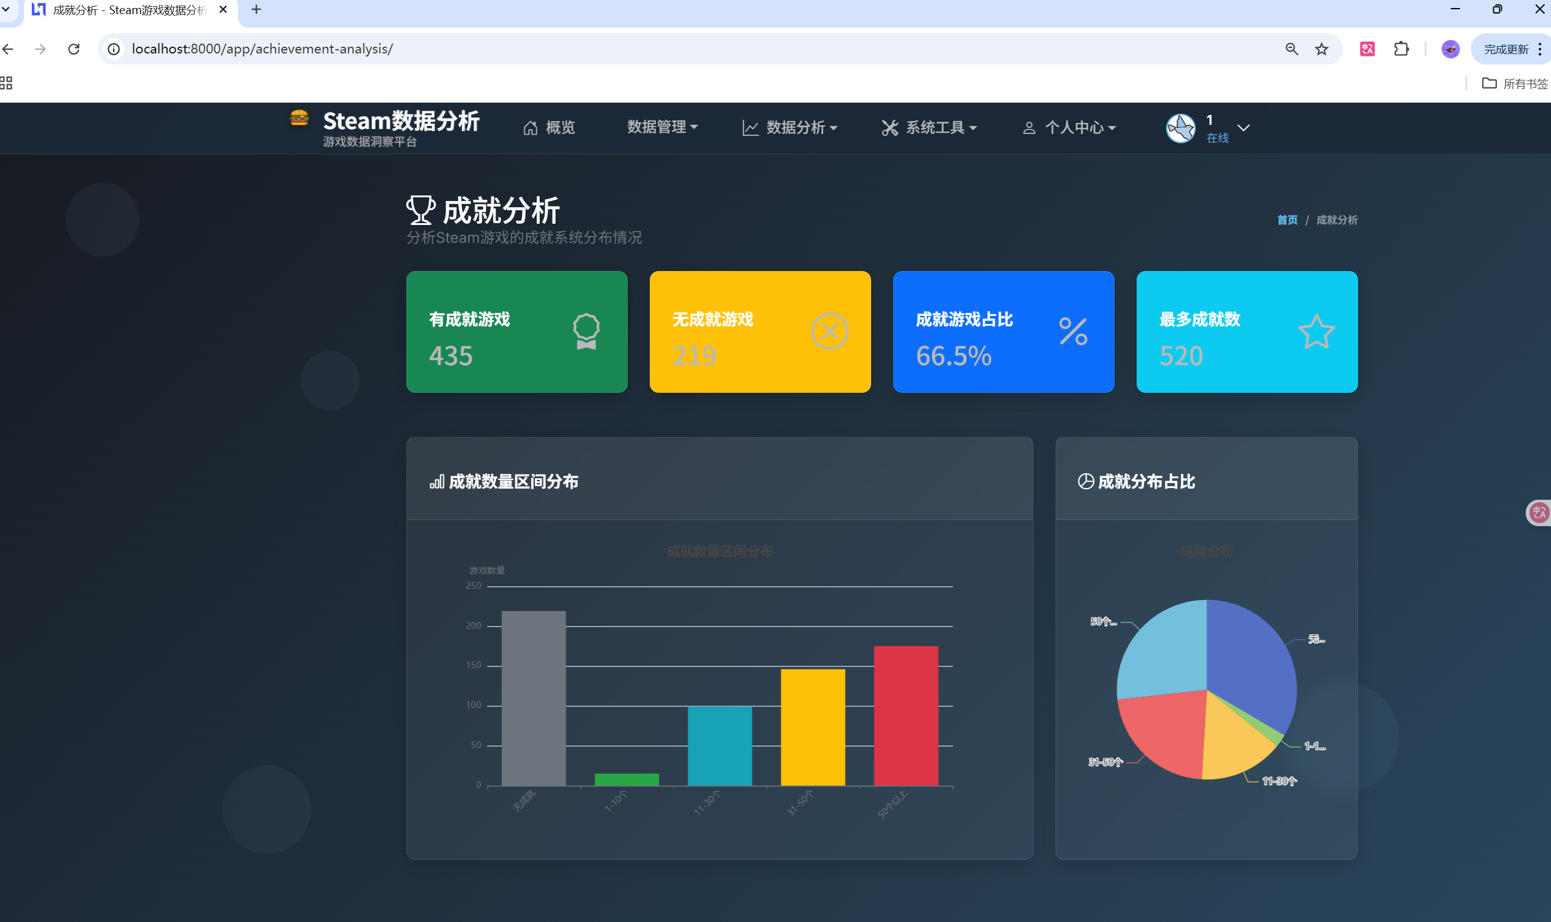This screenshot has height=922, width=1551.
Task: Open the 所有书签 bookmarks folder
Action: pyautogui.click(x=1515, y=83)
